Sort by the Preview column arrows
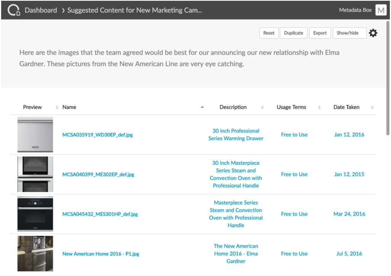Image resolution: width=391 pixels, height=276 pixels. coord(57,107)
